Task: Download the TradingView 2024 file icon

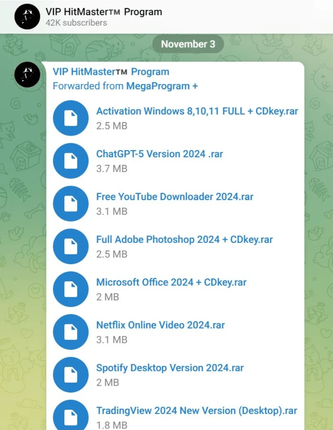Action: [x=71, y=415]
